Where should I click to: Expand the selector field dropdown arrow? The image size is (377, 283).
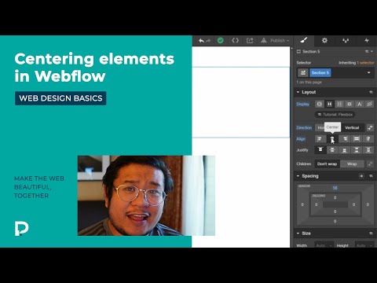[x=368, y=72]
